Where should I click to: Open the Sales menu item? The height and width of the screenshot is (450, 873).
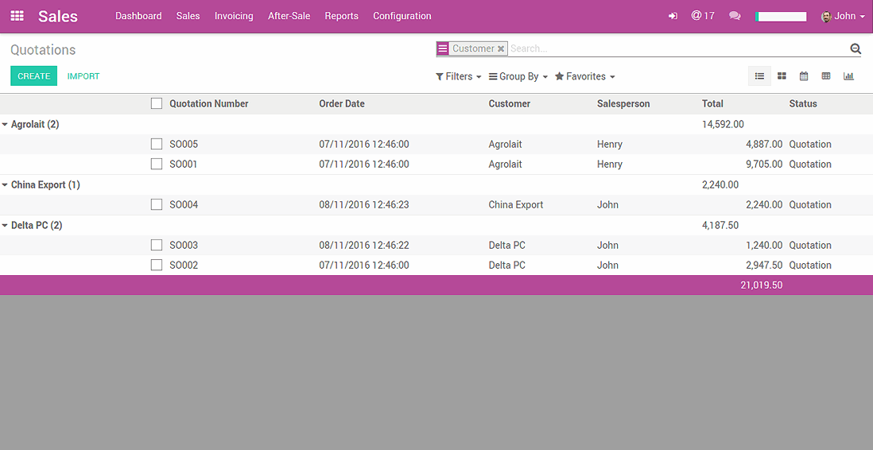(188, 16)
